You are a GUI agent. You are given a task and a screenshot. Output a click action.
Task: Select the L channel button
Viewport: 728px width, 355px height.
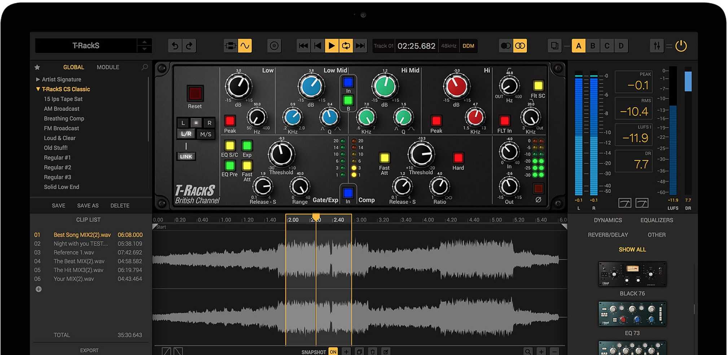tap(183, 123)
